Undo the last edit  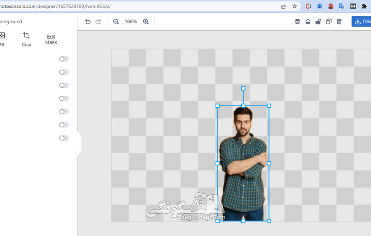click(88, 21)
